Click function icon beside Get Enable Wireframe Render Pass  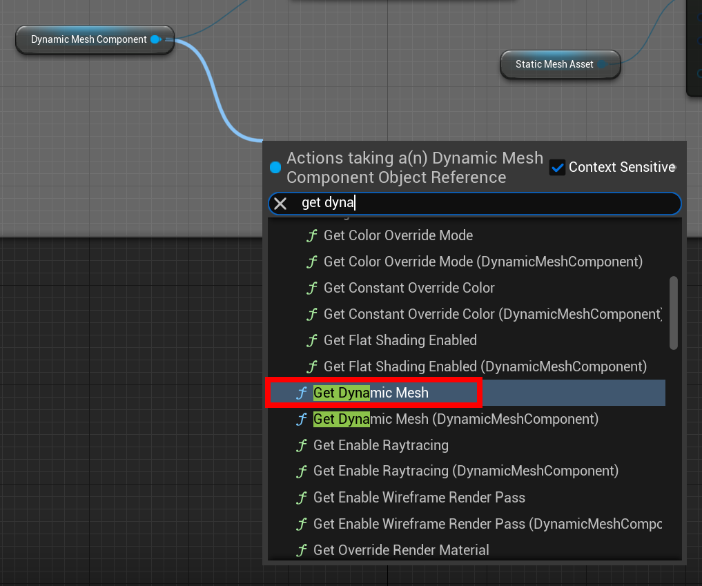302,498
